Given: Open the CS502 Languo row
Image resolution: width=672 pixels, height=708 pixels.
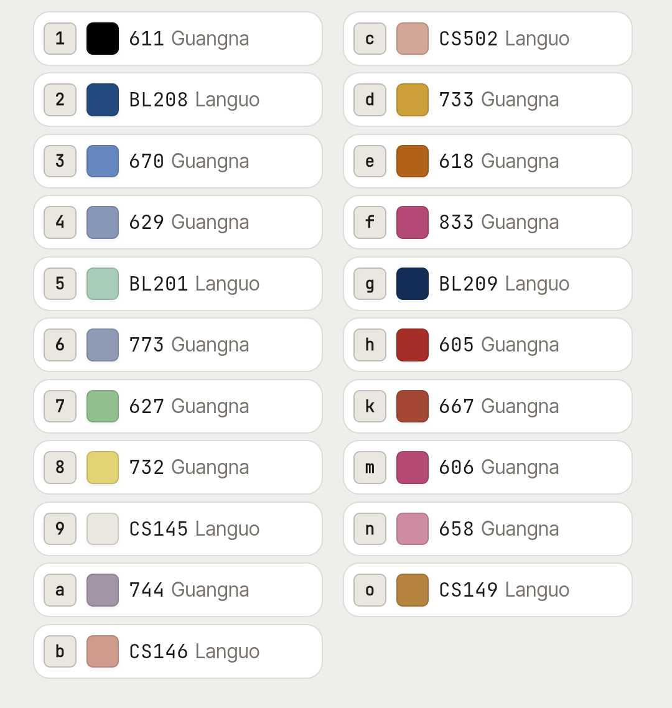Looking at the screenshot, I should (x=488, y=39).
